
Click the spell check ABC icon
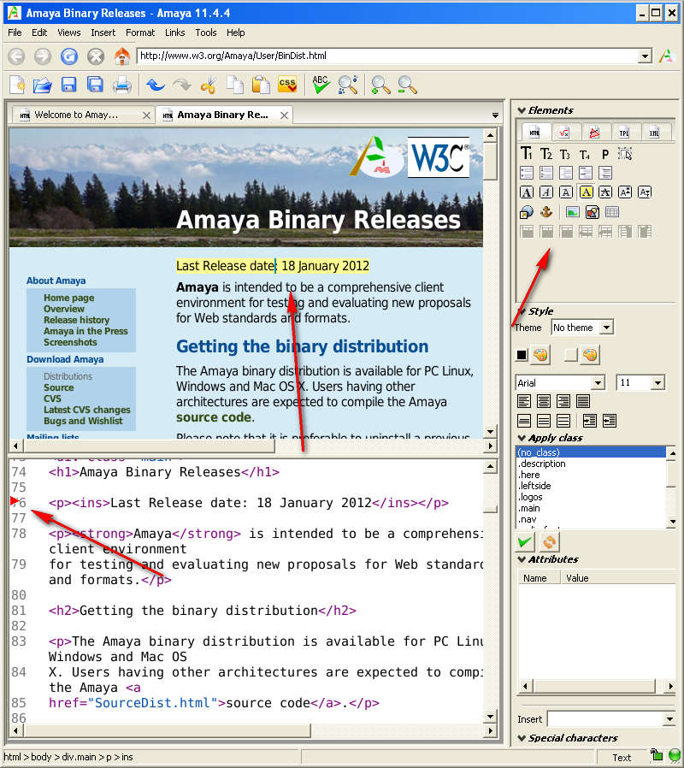(x=321, y=85)
